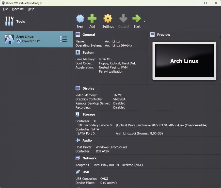Screen dimensions: 221x188
Task: Click the Remote Desktop Server Disabled value
Action: pyautogui.click(x=119, y=103)
